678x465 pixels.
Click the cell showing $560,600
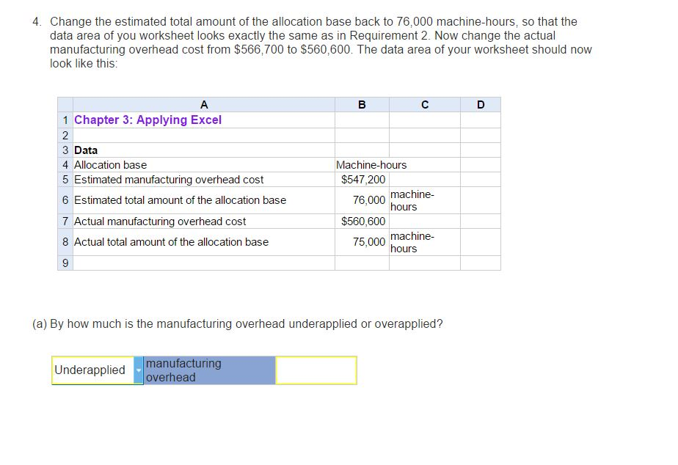[x=362, y=221]
